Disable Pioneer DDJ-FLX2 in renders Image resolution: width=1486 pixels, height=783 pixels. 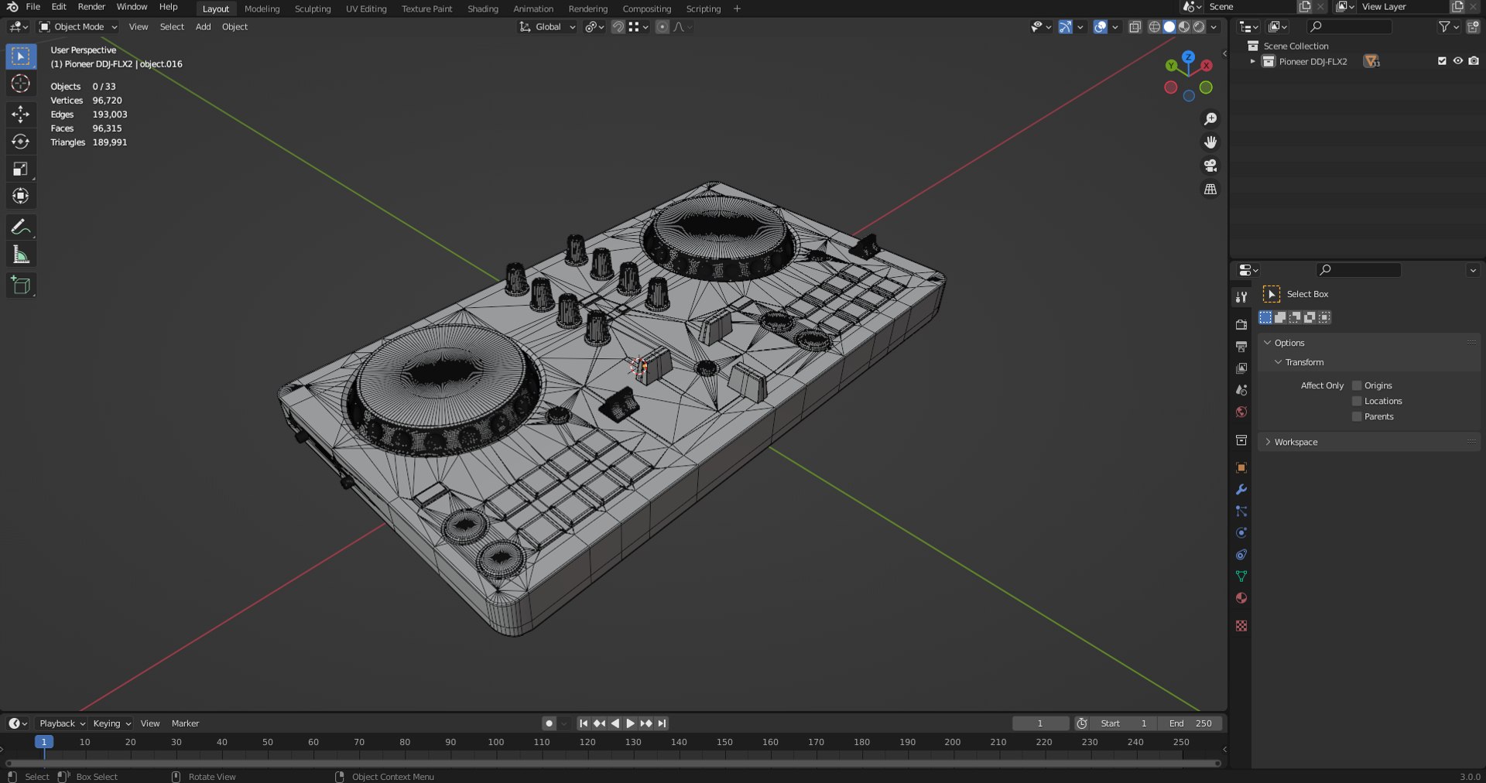coord(1474,61)
